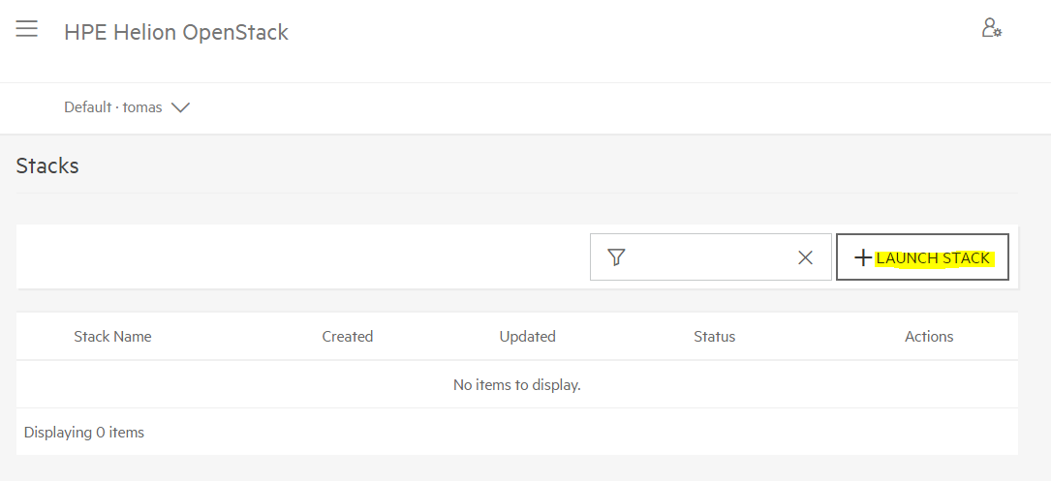Clear the filter with the X icon
This screenshot has width=1051, height=481.
805,257
